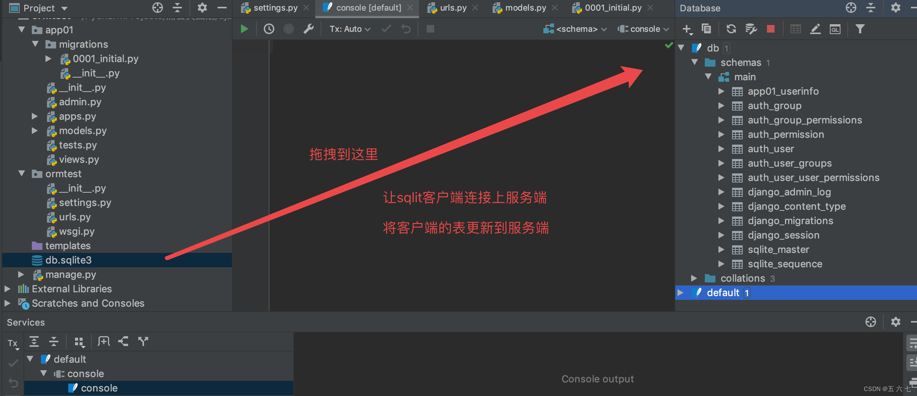Open query history clock icon
The image size is (917, 396).
[269, 29]
